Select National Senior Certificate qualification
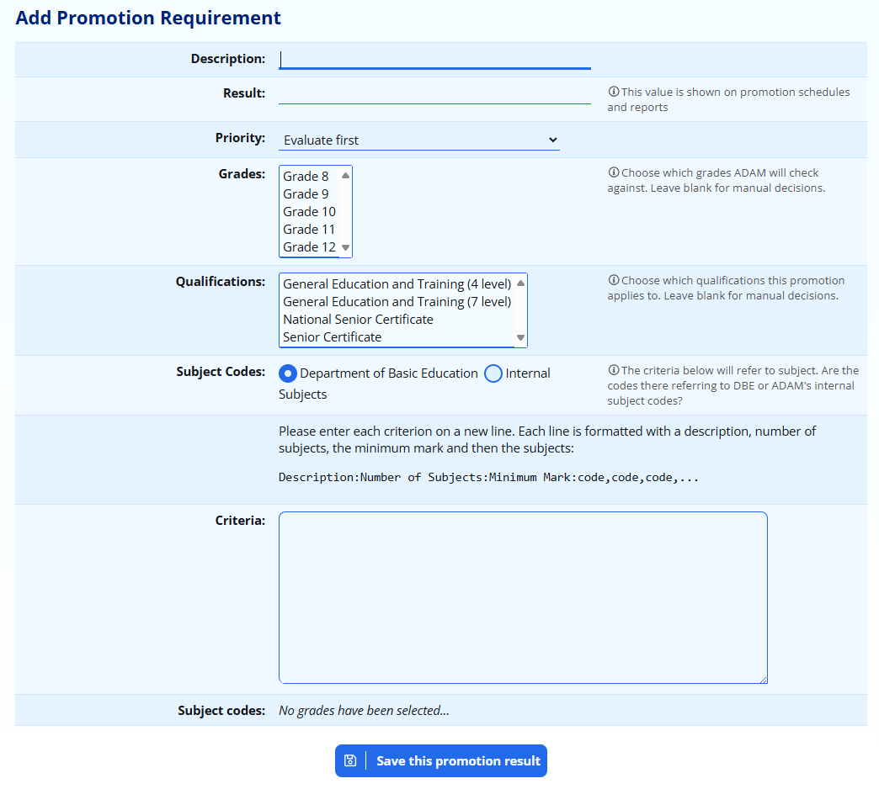This screenshot has height=789, width=879. [358, 320]
